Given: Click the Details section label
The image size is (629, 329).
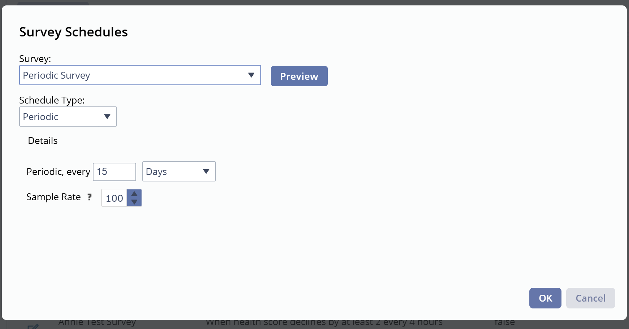Looking at the screenshot, I should point(43,141).
